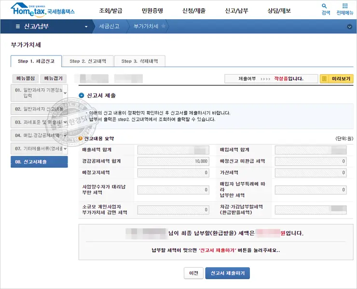Viewport: 357px width, 289px height.
Task: Click the 경감공제세액 합계 field showing 10,000
Action: point(173,161)
